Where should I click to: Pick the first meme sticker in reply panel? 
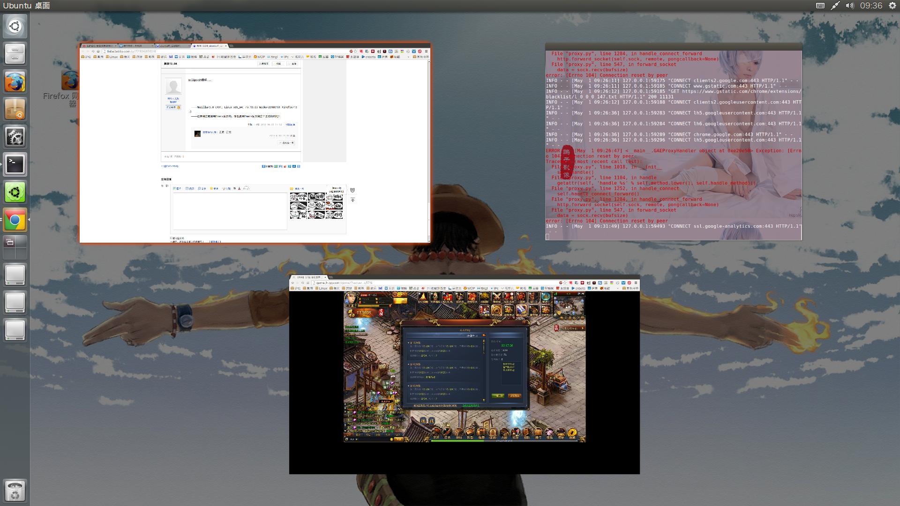(x=299, y=197)
